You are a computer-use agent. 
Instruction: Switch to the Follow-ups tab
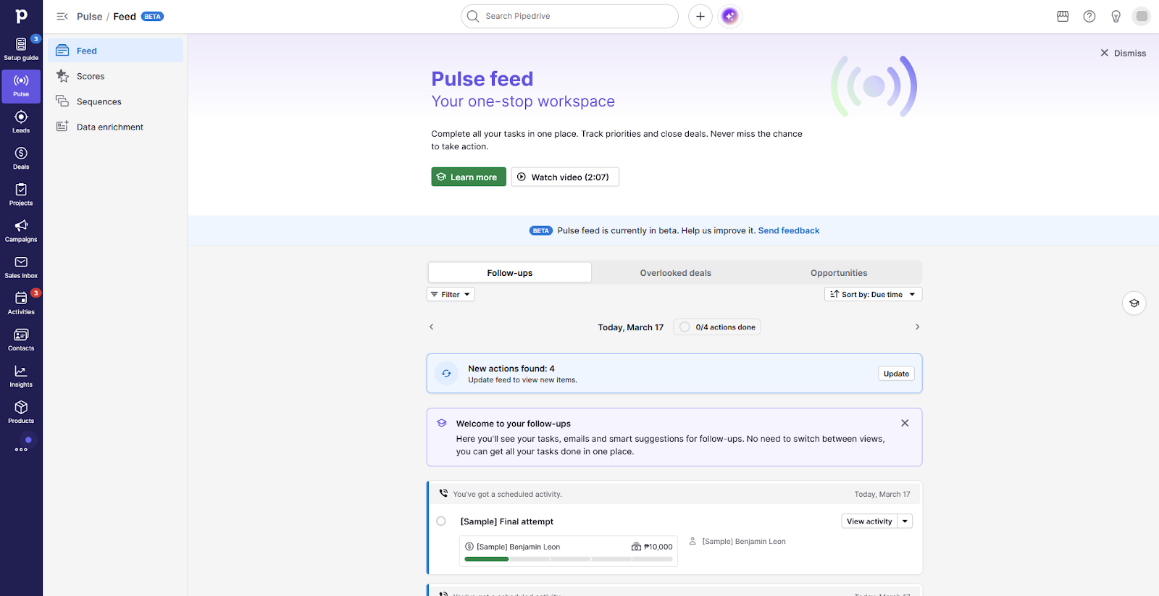(x=510, y=273)
